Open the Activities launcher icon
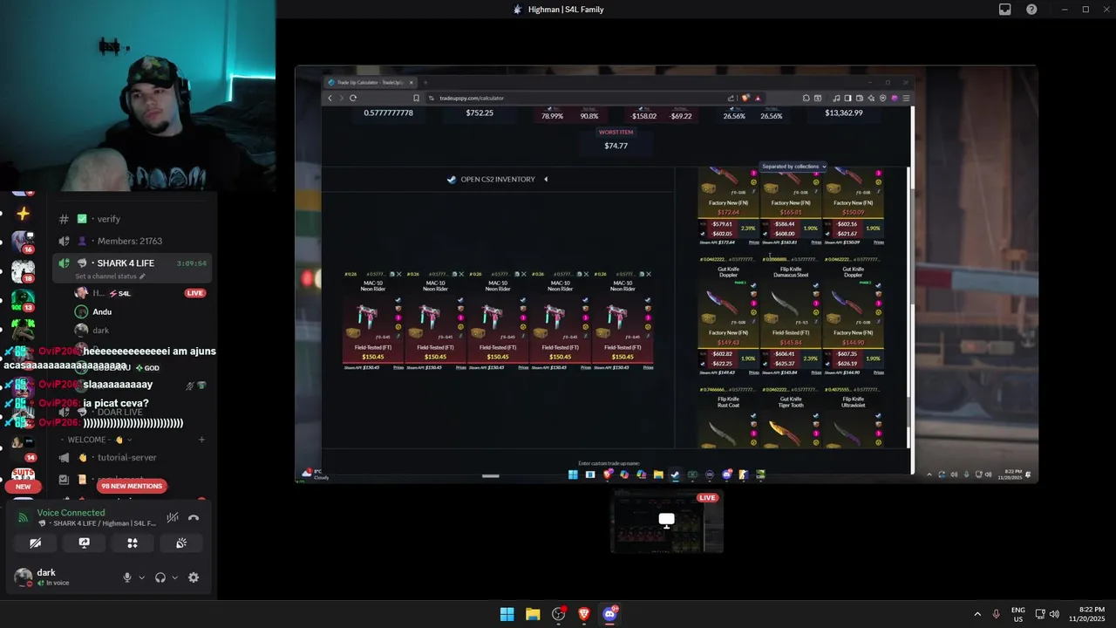 point(133,543)
